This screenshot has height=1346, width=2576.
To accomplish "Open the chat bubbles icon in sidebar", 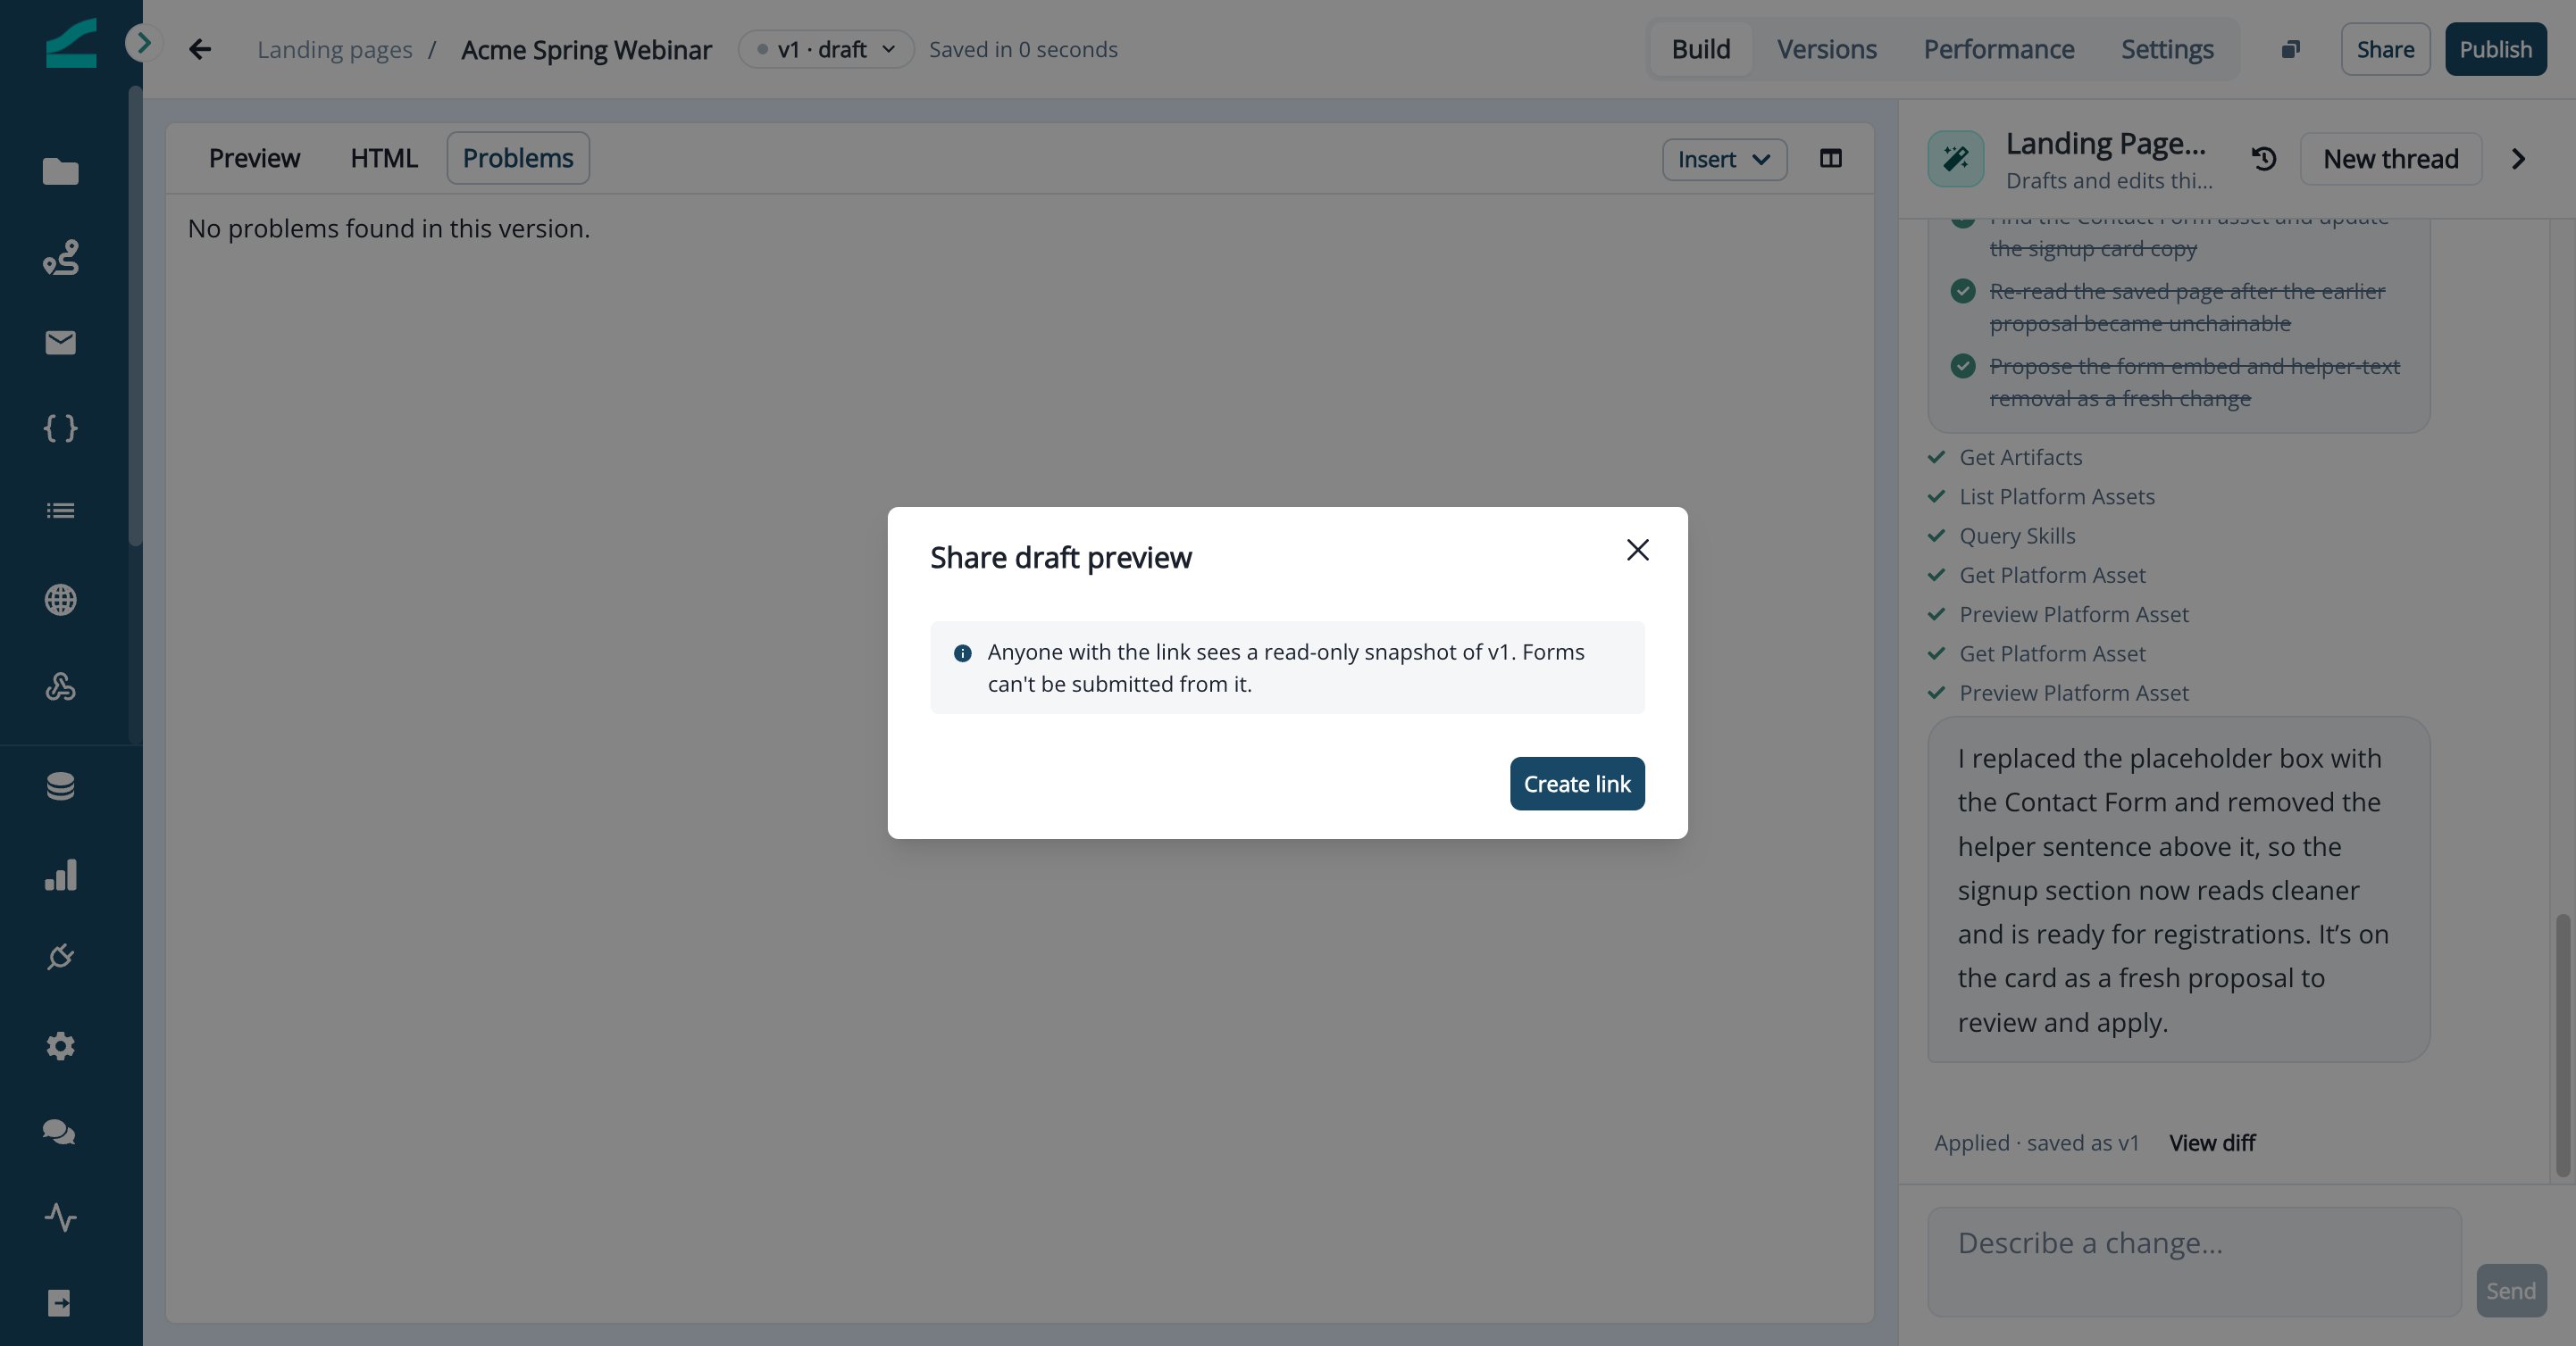I will (60, 1132).
